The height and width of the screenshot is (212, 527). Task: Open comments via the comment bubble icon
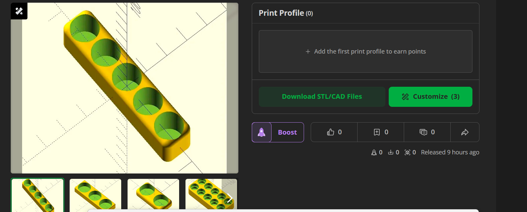coord(423,132)
